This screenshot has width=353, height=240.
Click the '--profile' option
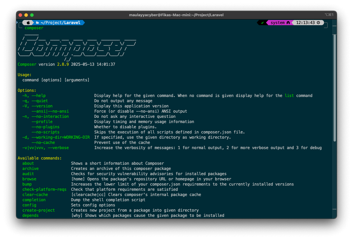(x=42, y=122)
